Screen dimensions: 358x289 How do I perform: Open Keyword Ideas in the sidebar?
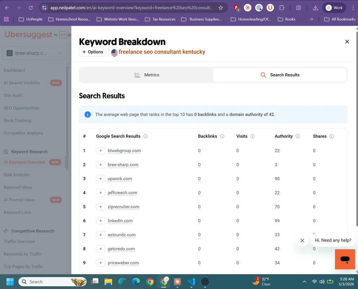coord(18,187)
